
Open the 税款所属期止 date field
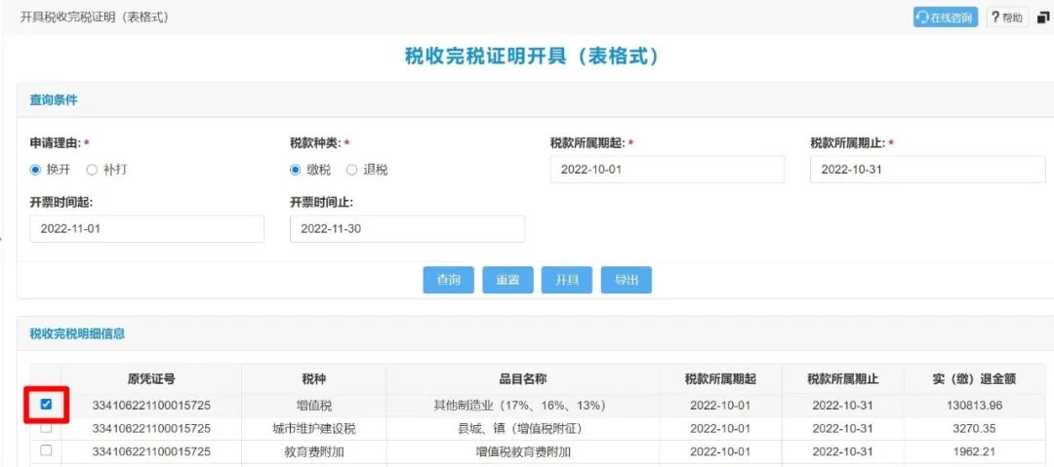[x=926, y=170]
